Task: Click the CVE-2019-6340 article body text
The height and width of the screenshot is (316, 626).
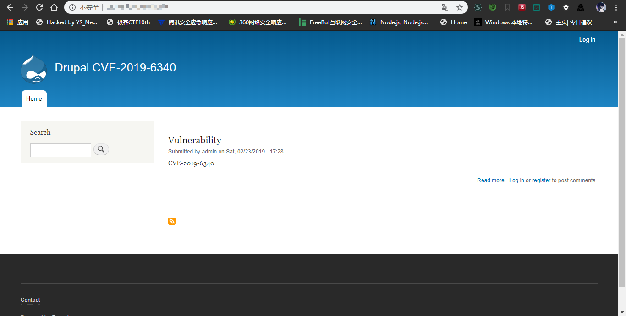Action: tap(191, 163)
